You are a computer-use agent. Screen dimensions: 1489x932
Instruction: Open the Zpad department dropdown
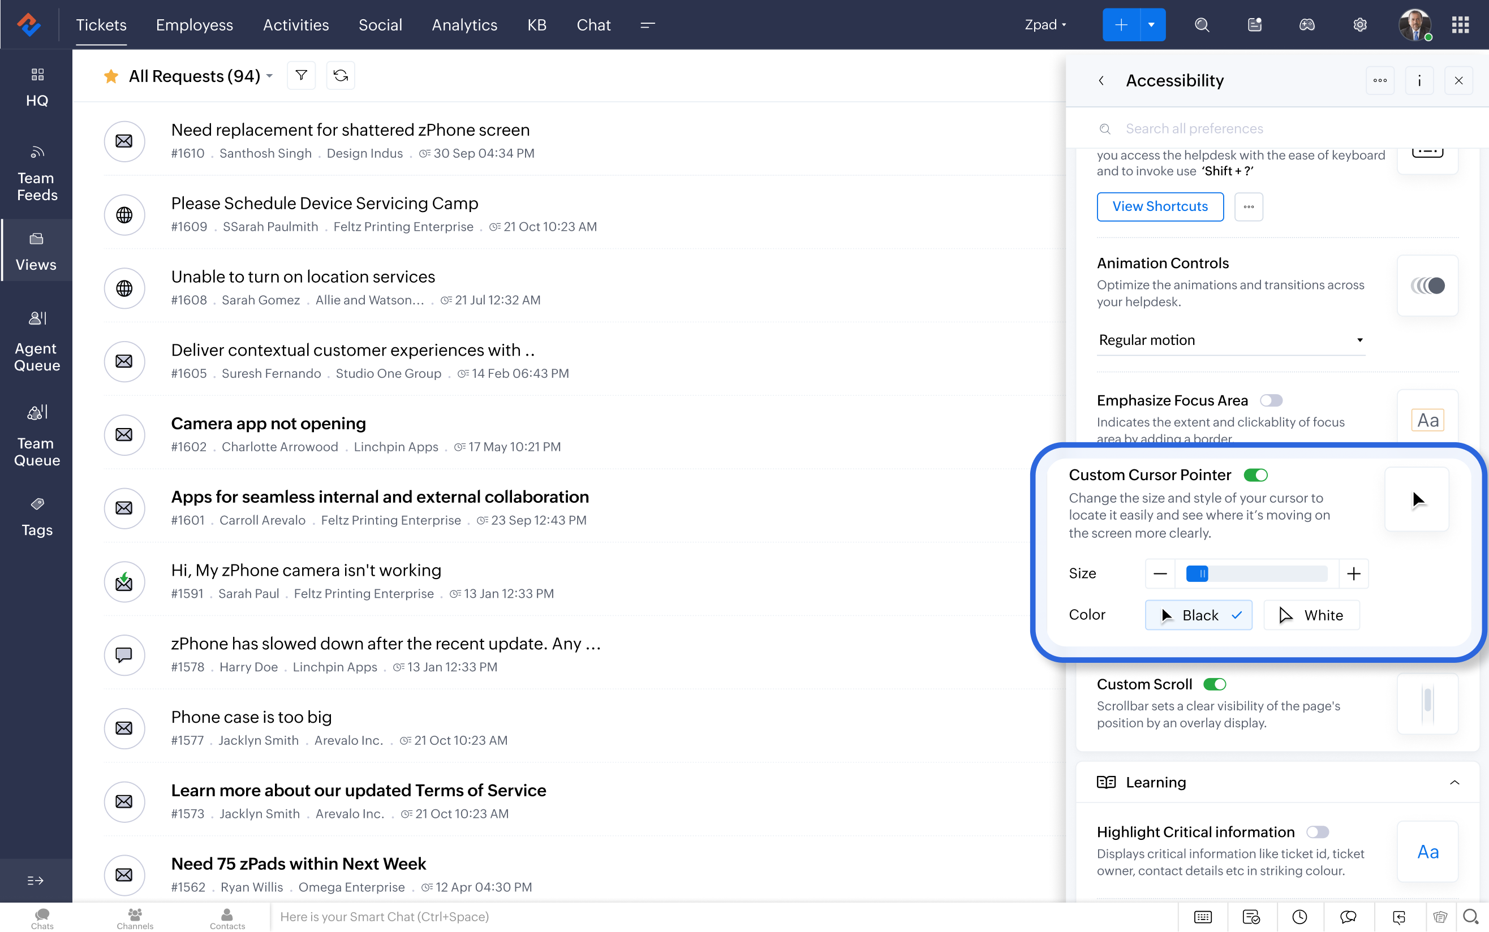[1045, 25]
